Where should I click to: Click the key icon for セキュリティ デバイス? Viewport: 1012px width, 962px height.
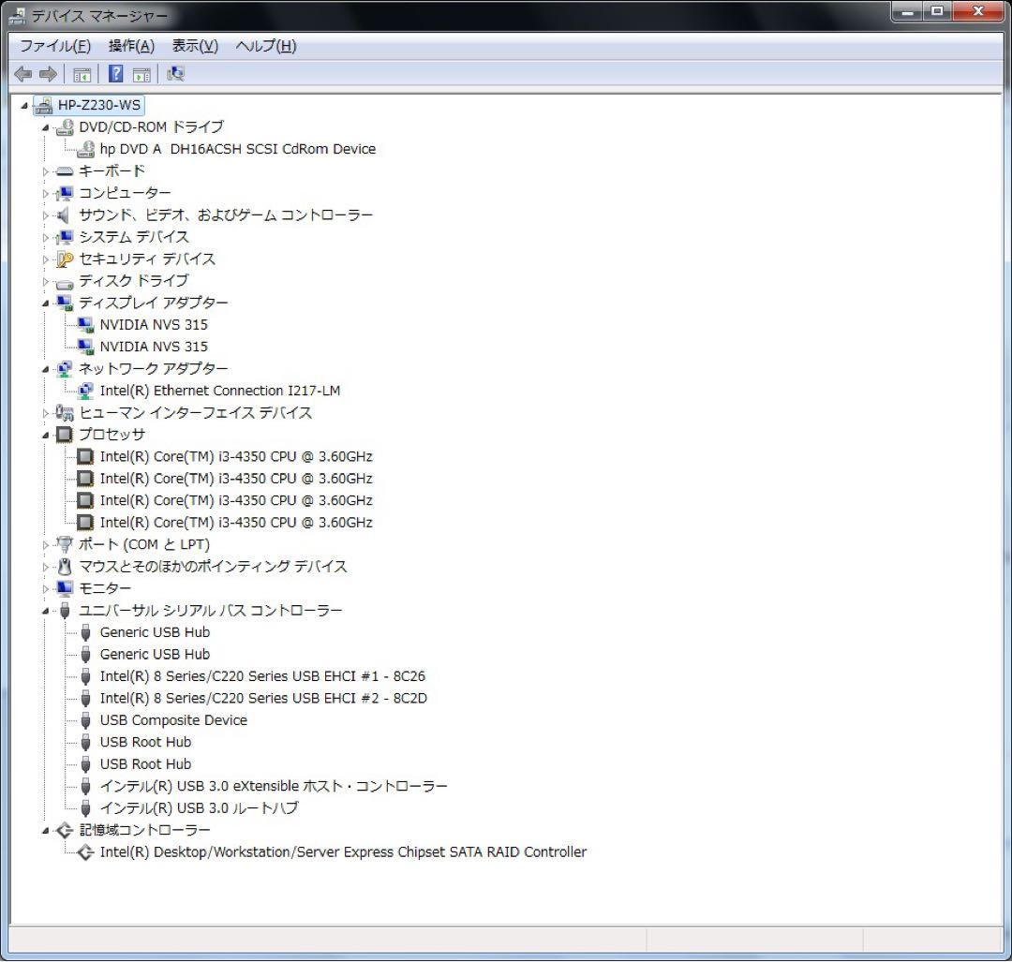pyautogui.click(x=65, y=259)
